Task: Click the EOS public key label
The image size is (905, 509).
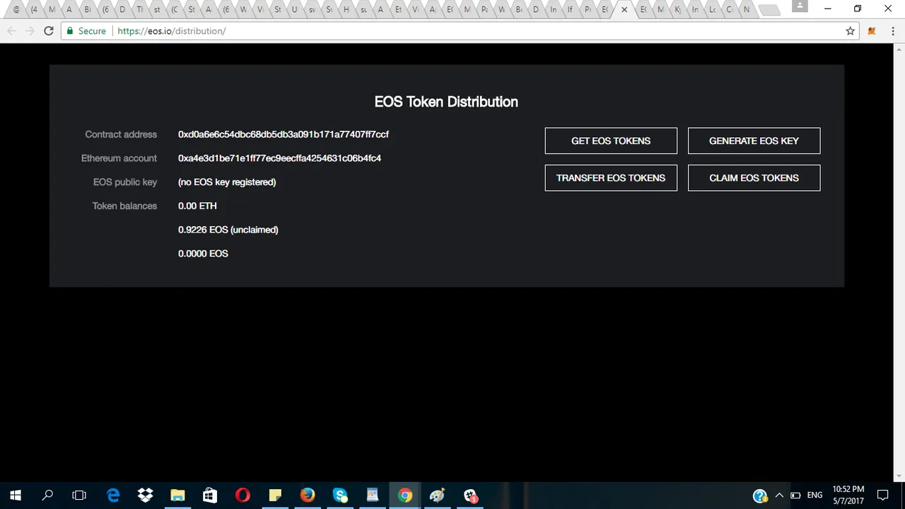Action: (125, 182)
